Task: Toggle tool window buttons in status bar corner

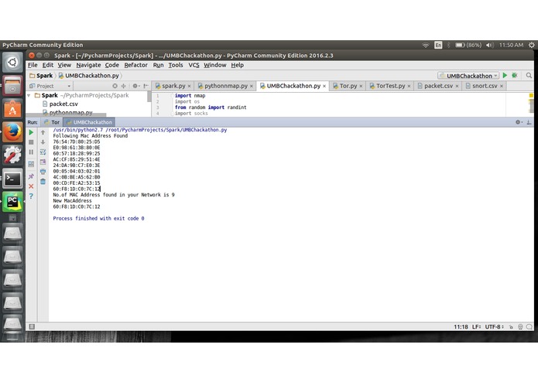Action: (32, 326)
